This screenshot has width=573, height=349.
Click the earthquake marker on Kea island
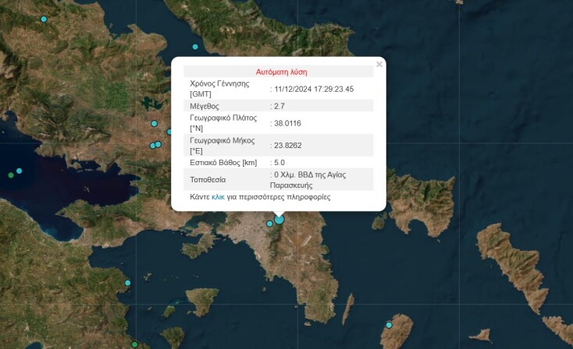click(x=390, y=325)
